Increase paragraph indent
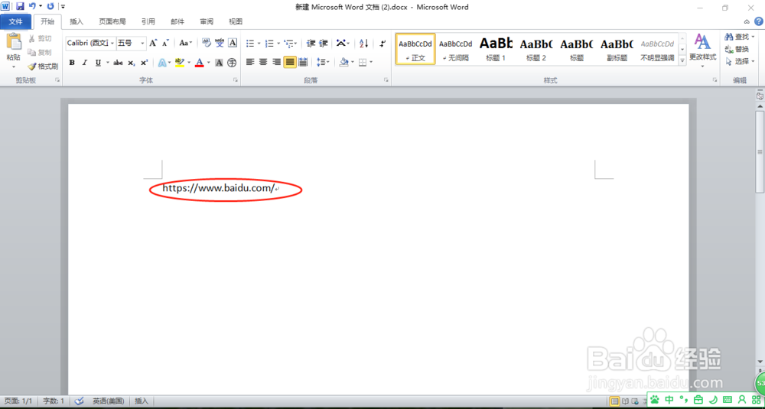765x409 pixels. (x=323, y=44)
